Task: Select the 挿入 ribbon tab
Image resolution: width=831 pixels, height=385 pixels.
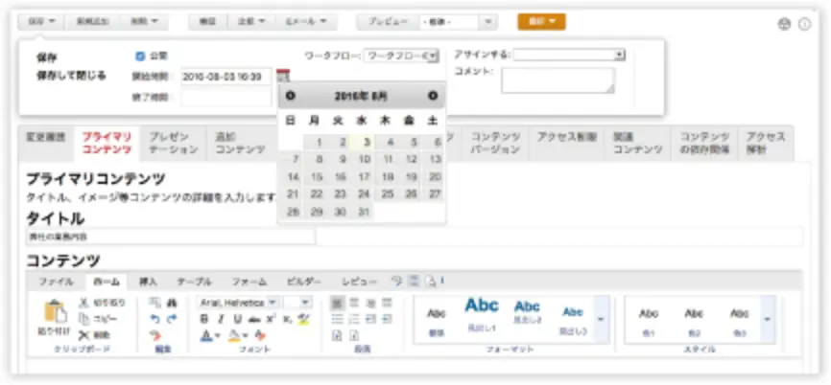Action: [x=148, y=282]
